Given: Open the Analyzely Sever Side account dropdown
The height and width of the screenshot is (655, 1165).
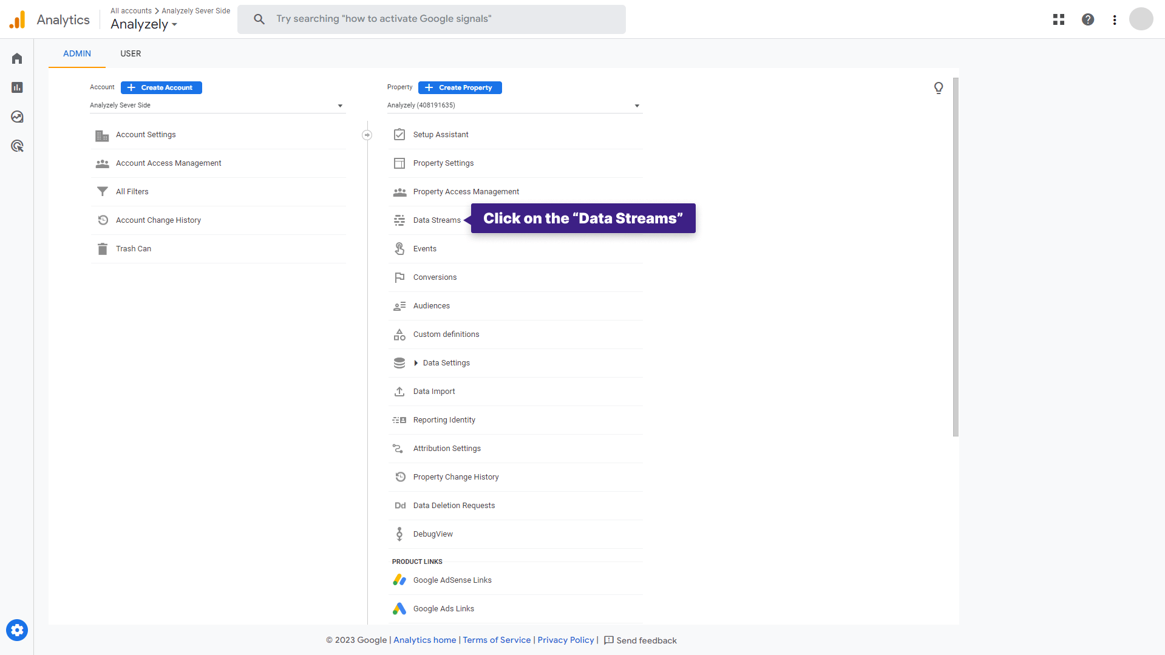Looking at the screenshot, I should (x=217, y=106).
